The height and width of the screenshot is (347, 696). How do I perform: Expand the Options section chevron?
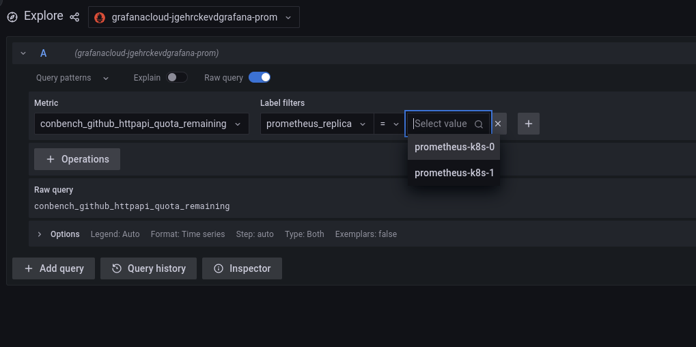point(40,234)
